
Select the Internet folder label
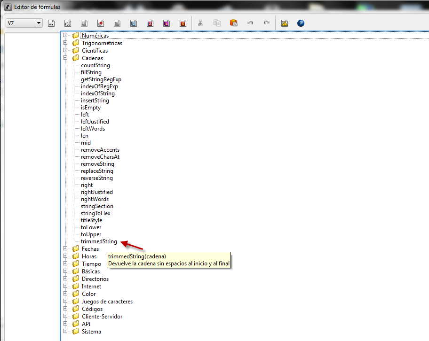91,287
